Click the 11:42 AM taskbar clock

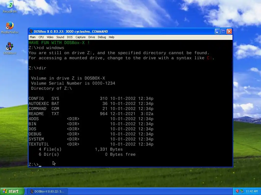click(x=252, y=191)
